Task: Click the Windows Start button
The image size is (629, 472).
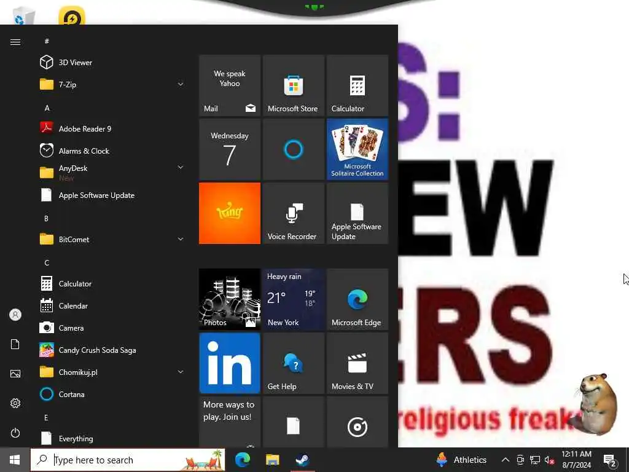Action: pos(15,460)
